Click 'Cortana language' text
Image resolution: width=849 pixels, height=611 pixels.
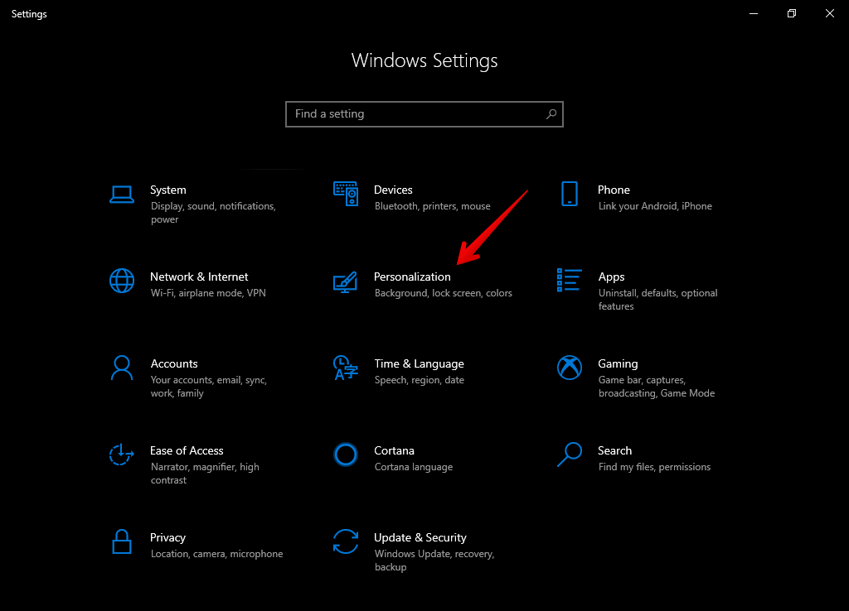click(413, 467)
